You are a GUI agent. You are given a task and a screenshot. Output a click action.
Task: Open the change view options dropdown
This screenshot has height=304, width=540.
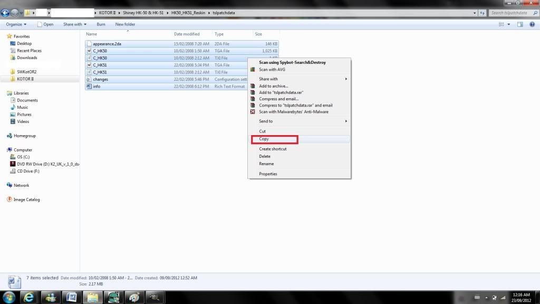pos(508,24)
